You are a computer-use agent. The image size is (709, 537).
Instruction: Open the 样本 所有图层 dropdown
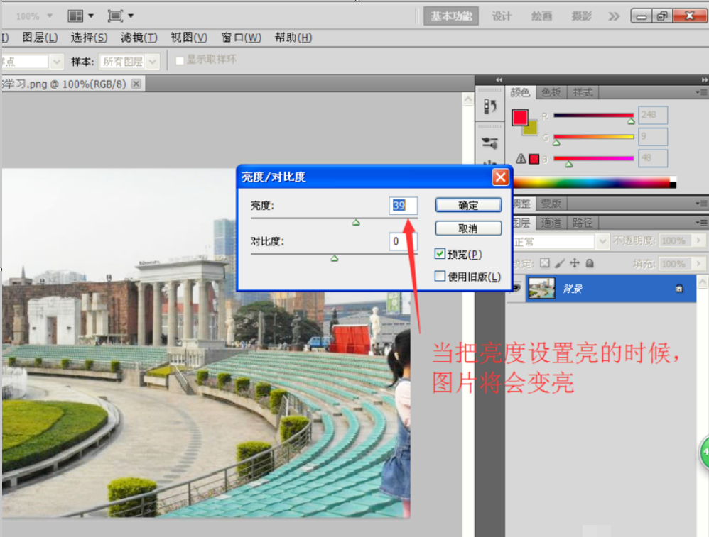[x=151, y=62]
